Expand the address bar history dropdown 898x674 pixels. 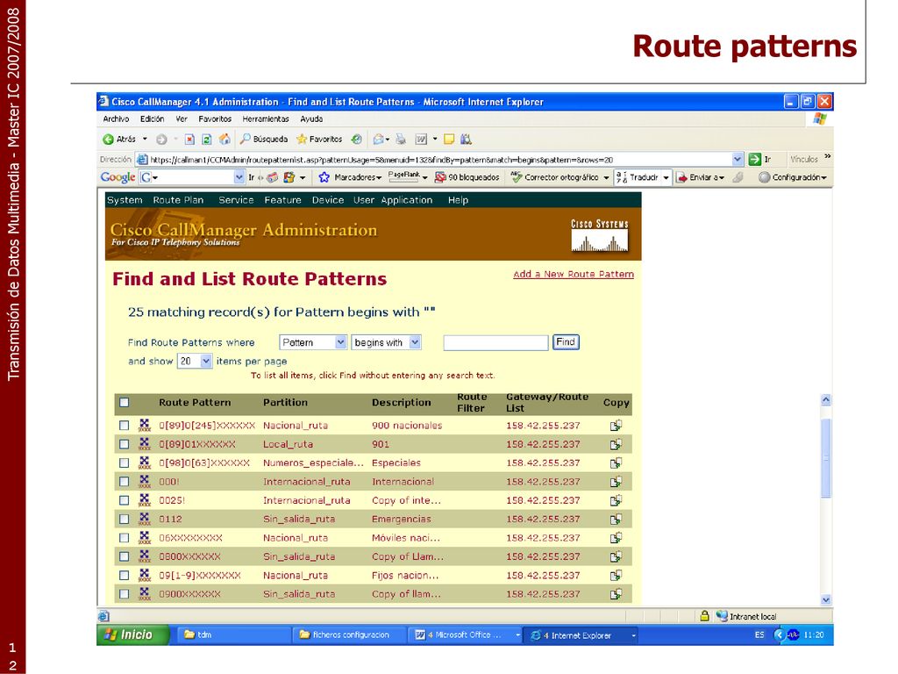coord(738,160)
